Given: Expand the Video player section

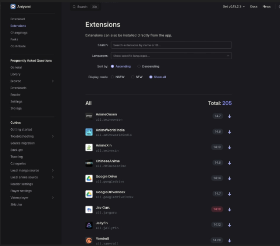Looking at the screenshot, I should (32, 198).
